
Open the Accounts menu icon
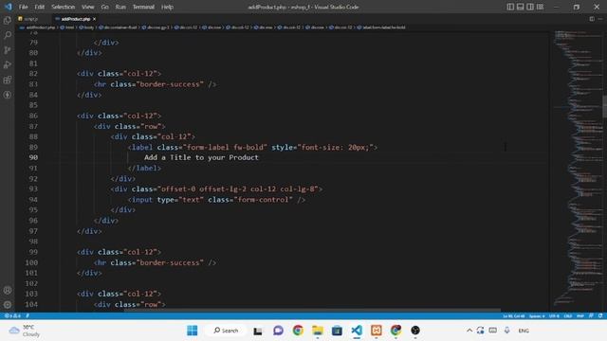tap(8, 291)
